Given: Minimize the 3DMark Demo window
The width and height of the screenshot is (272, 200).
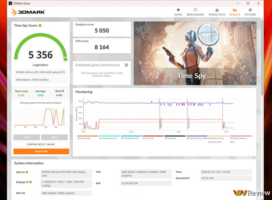Looking at the screenshot, I should tap(238, 3).
